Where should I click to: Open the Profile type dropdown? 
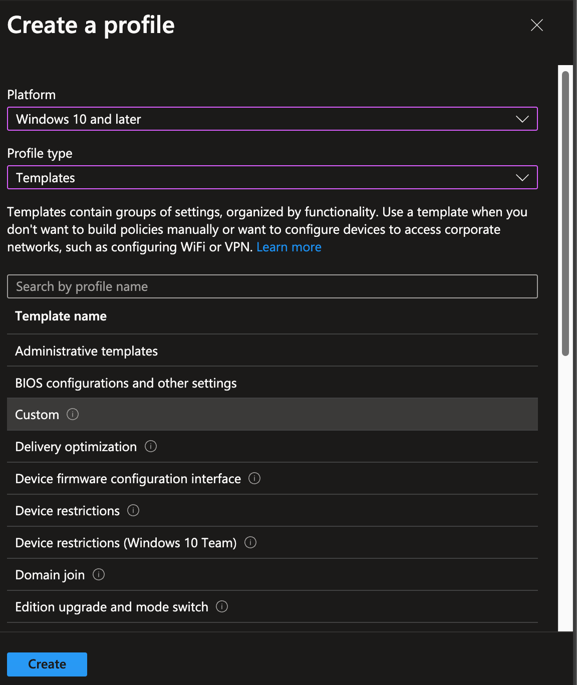272,177
